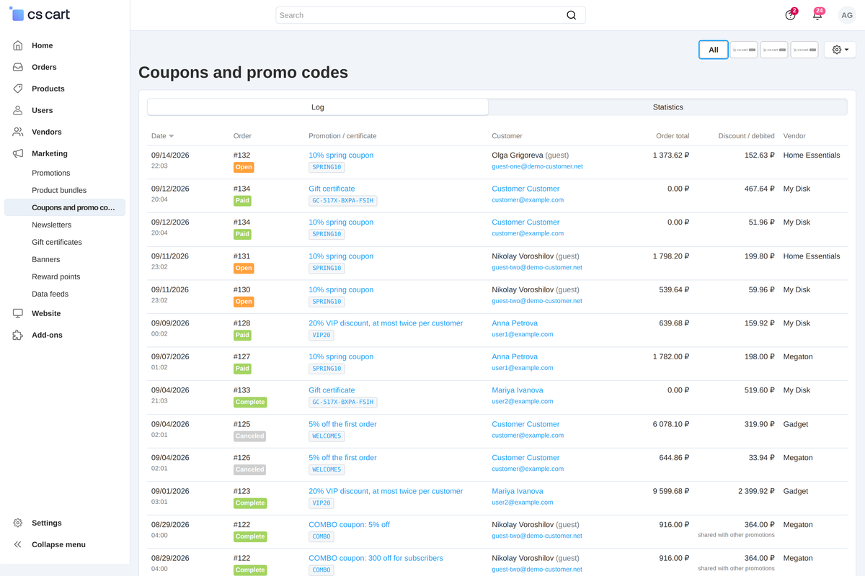Open Mariya Ivanova customer link for order #123

[x=518, y=491]
